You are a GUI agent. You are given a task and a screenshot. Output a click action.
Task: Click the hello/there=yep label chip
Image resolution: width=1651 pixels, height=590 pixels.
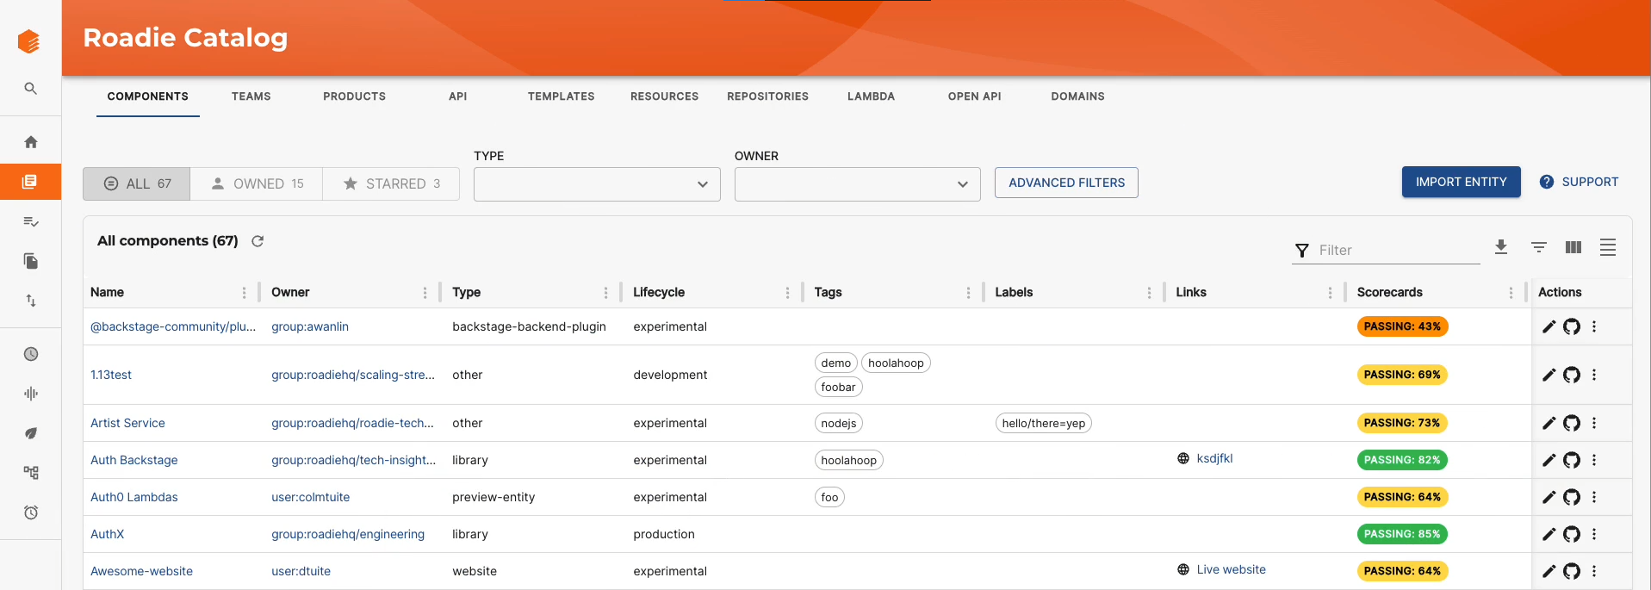pyautogui.click(x=1043, y=423)
